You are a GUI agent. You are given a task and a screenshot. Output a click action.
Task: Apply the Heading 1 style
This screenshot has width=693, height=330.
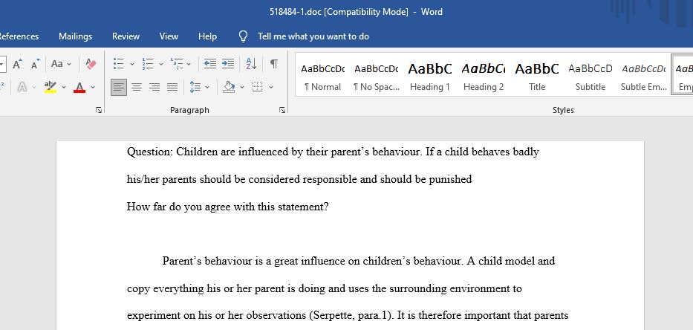[430, 74]
